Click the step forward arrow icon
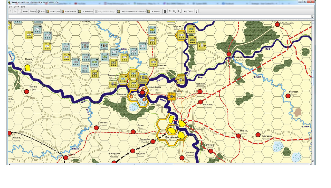Screen dimensions: 331x188 click(15, 11)
